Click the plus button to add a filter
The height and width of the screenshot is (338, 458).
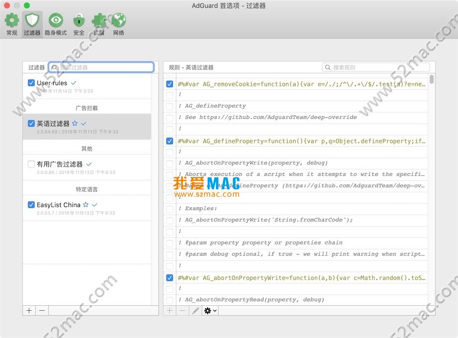click(29, 311)
